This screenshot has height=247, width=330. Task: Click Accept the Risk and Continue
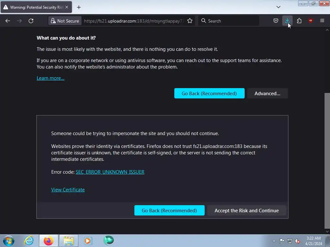point(247,210)
